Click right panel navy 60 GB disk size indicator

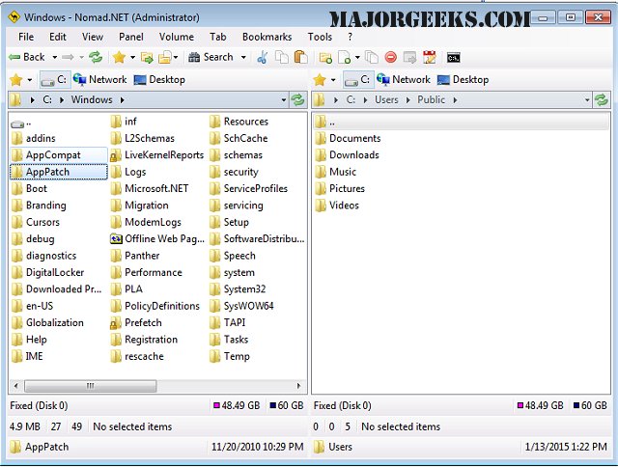[590, 405]
